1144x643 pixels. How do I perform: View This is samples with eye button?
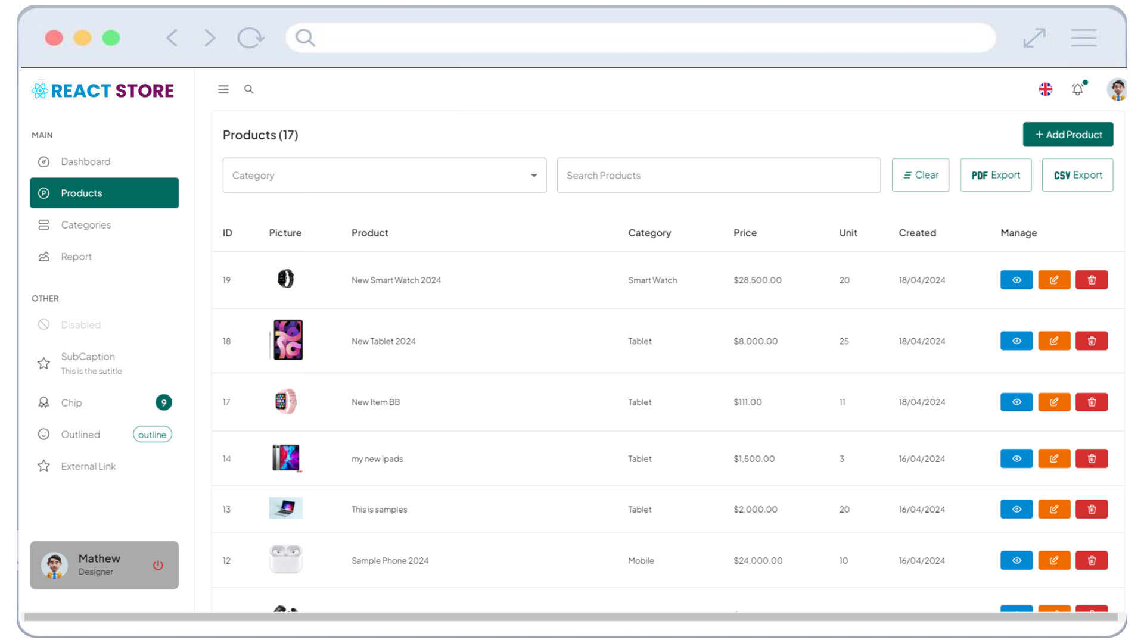1016,509
